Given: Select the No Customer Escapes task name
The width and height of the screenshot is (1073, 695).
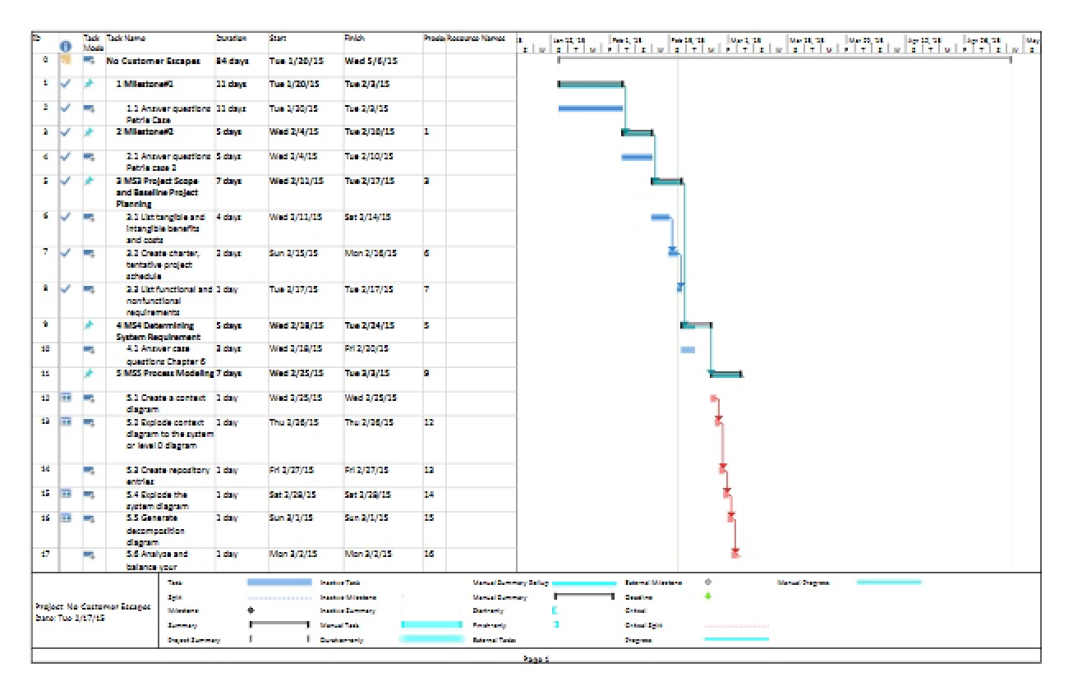Looking at the screenshot, I should click(x=153, y=61).
